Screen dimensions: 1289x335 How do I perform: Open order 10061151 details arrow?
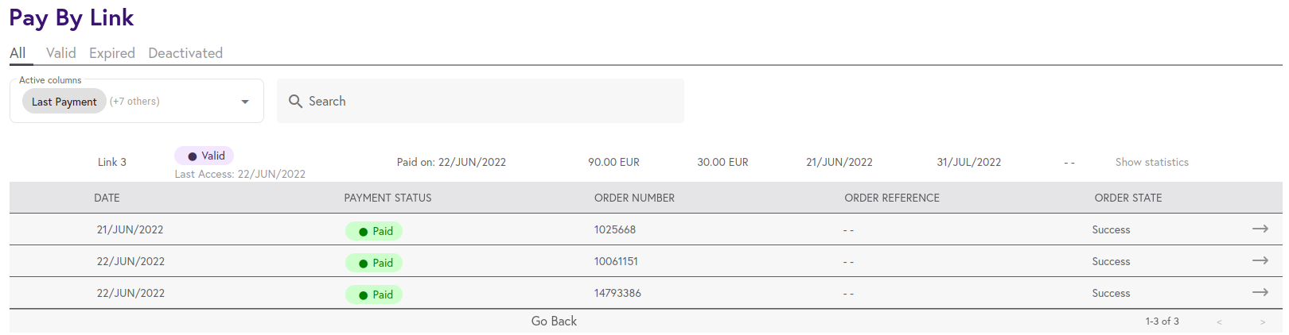[1260, 260]
